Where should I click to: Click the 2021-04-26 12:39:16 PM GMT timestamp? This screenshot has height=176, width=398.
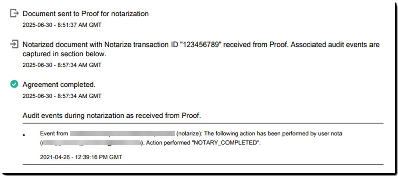[x=81, y=157]
